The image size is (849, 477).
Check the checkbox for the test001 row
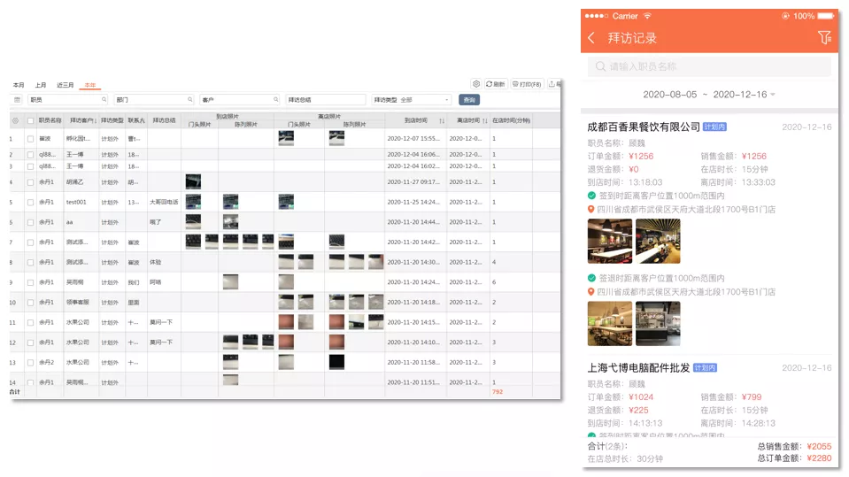point(30,202)
